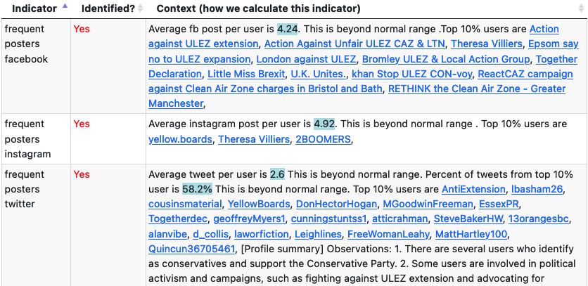Viewport: 588px width, 286px height.
Task: Click the Quincun36705461 user link
Action: [x=191, y=248]
